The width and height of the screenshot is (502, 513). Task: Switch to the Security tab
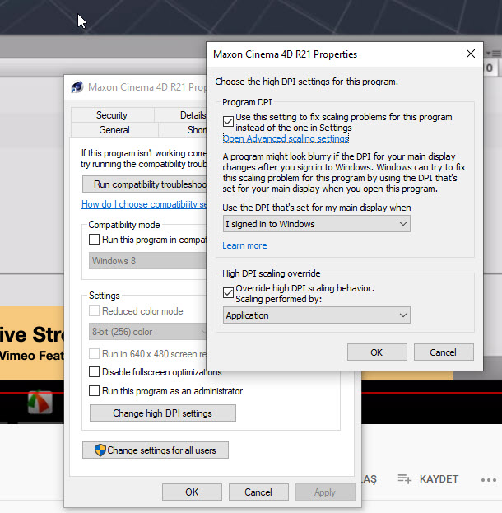pos(112,115)
